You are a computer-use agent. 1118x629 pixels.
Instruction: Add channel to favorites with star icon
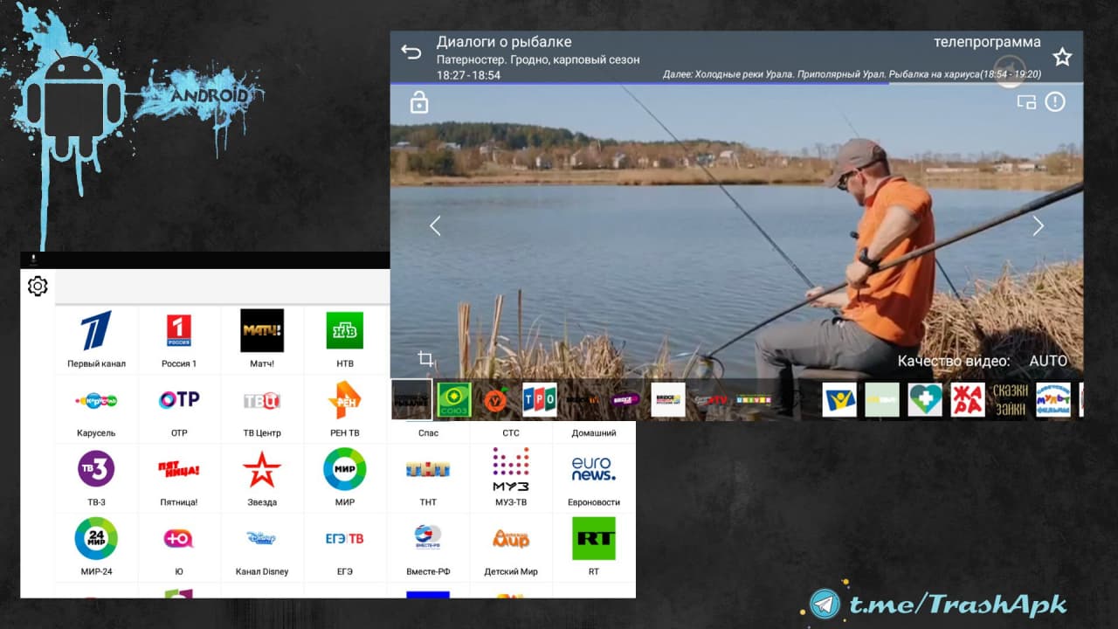tap(1062, 58)
